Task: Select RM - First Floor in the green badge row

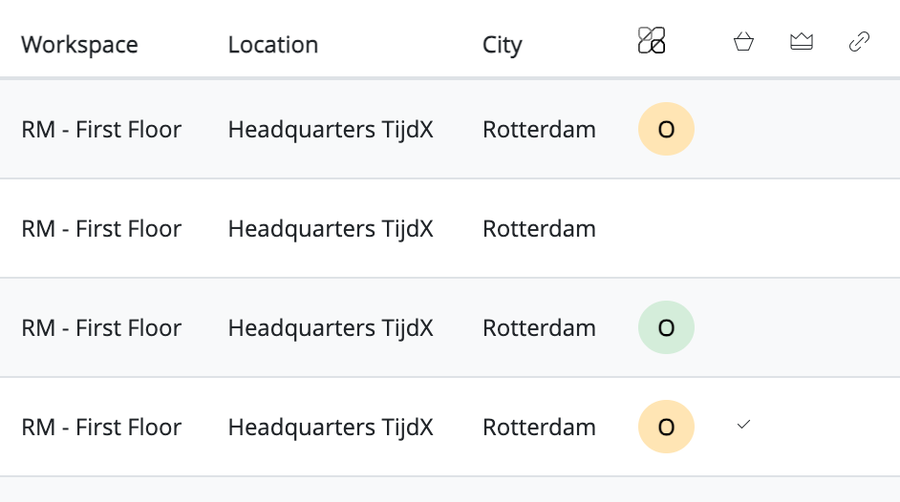Action: point(101,327)
